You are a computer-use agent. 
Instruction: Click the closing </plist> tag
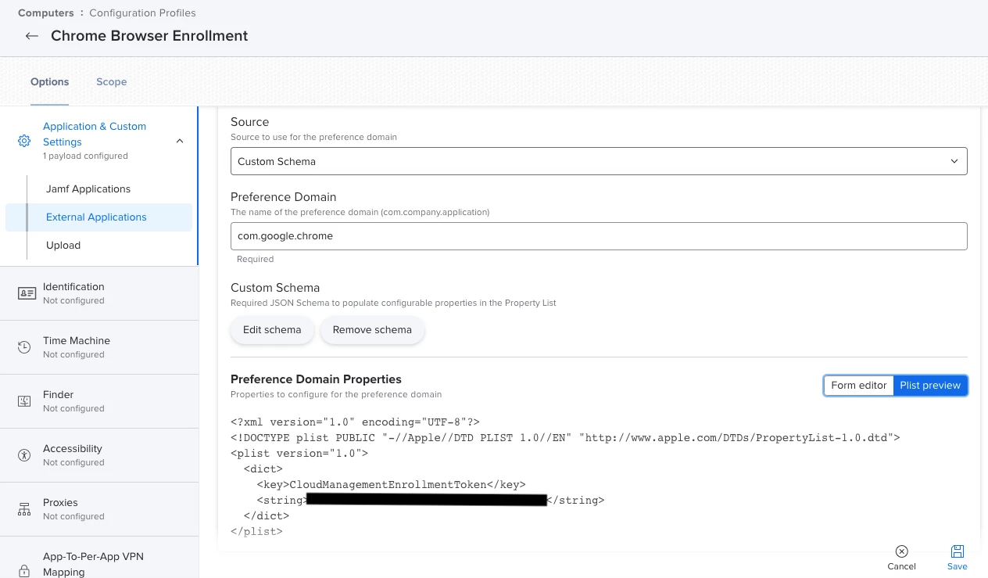[x=256, y=531]
